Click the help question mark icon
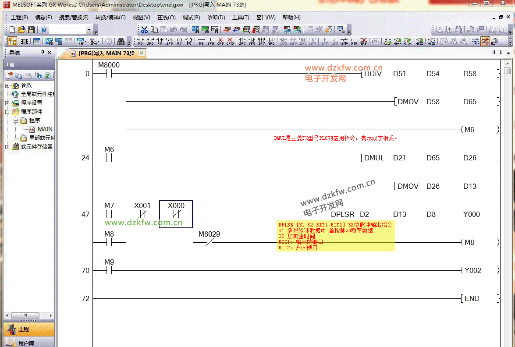This screenshot has width=515, height=347. (x=44, y=30)
